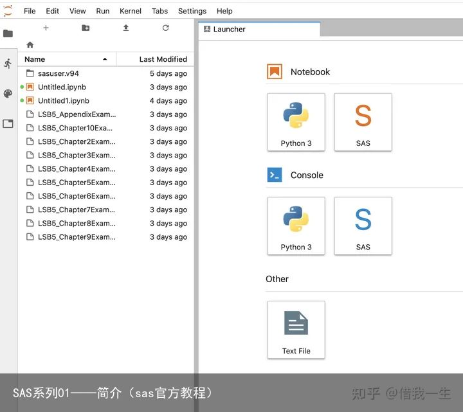Open the Commands palette sidebar icon

coord(8,94)
